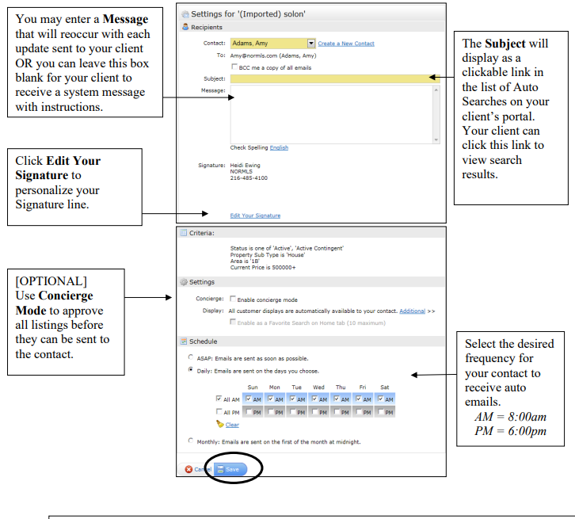Uncheck the Wed AM checkbox
Screen dimensions: 575x519
click(314, 399)
